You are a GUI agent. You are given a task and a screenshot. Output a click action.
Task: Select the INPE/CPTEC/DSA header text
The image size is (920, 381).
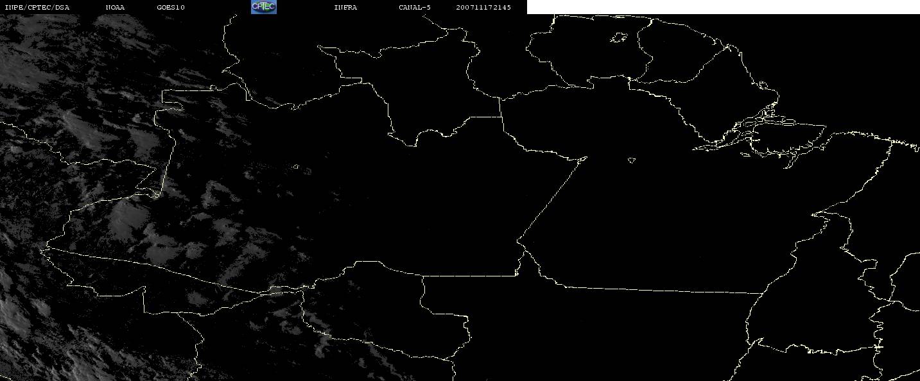(x=37, y=8)
